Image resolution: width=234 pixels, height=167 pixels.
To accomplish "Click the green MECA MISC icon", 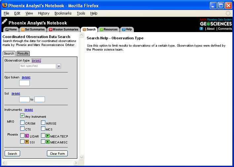I will click(48, 142).
